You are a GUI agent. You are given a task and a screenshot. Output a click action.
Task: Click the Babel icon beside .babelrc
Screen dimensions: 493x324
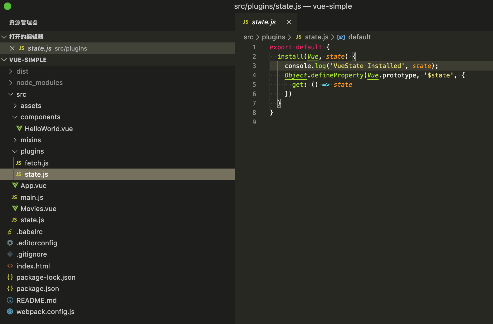coord(10,232)
